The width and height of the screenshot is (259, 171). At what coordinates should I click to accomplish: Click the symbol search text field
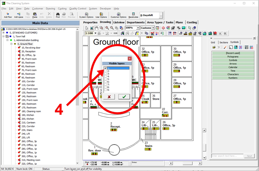(x=227, y=156)
